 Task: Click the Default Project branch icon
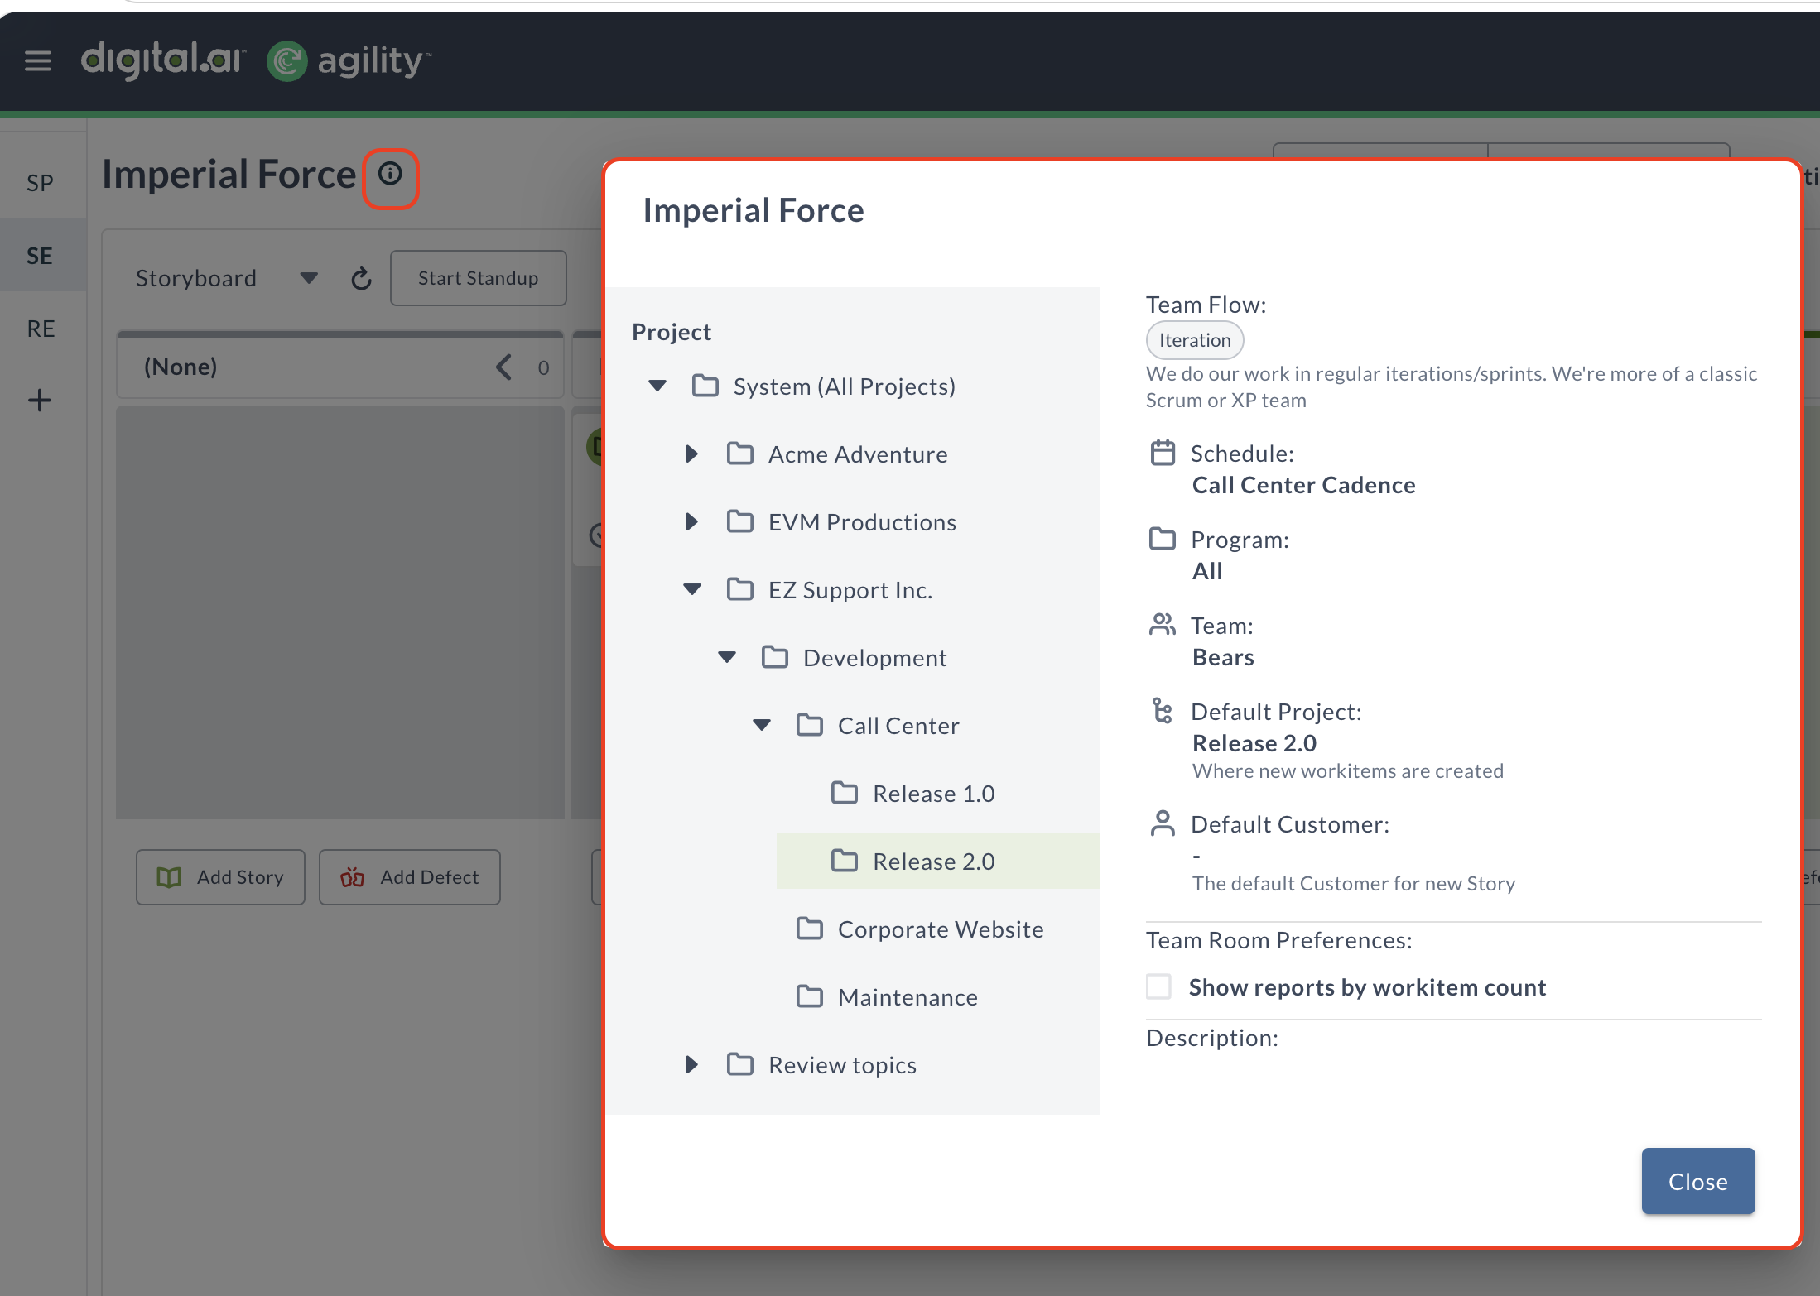[x=1163, y=711]
